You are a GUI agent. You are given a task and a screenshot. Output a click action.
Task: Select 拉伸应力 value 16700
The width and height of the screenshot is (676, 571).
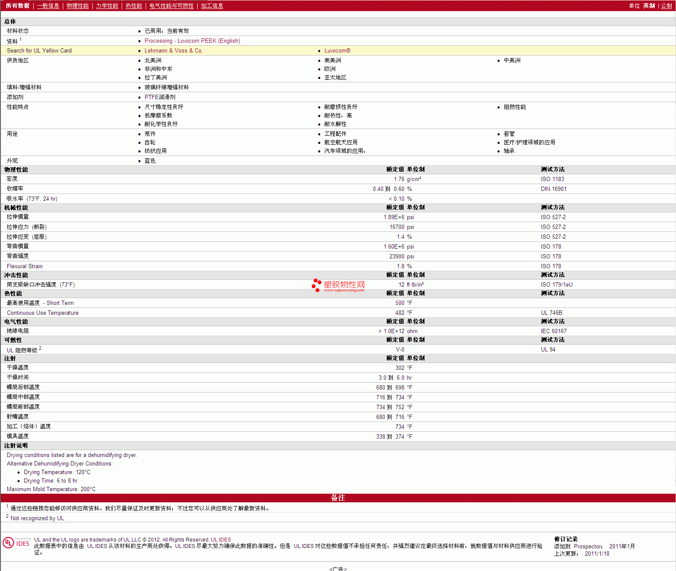click(x=397, y=227)
